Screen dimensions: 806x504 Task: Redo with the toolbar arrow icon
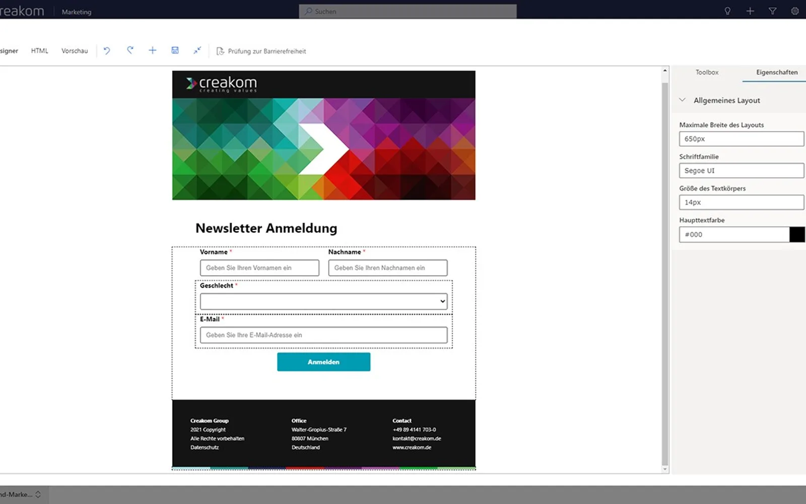[130, 50]
